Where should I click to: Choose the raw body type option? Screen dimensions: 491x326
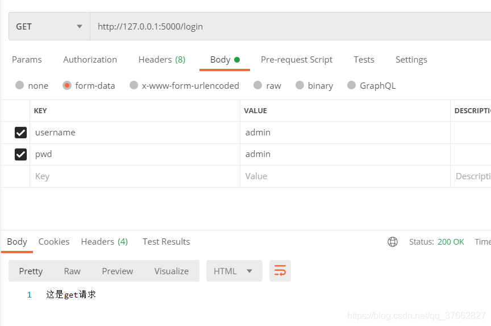(258, 85)
